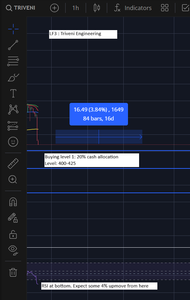Select the 'Buying level 1: 20% cash allocation' note
The height and width of the screenshot is (300, 190).
coord(92,160)
